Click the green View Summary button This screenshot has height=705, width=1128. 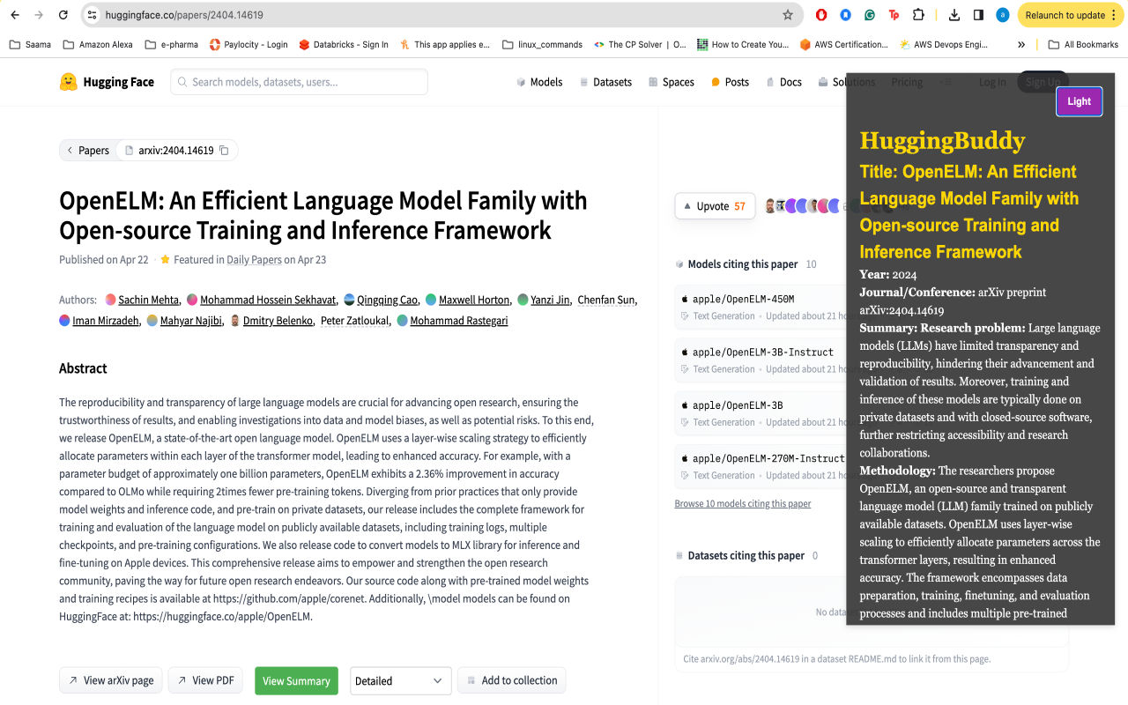[296, 680]
